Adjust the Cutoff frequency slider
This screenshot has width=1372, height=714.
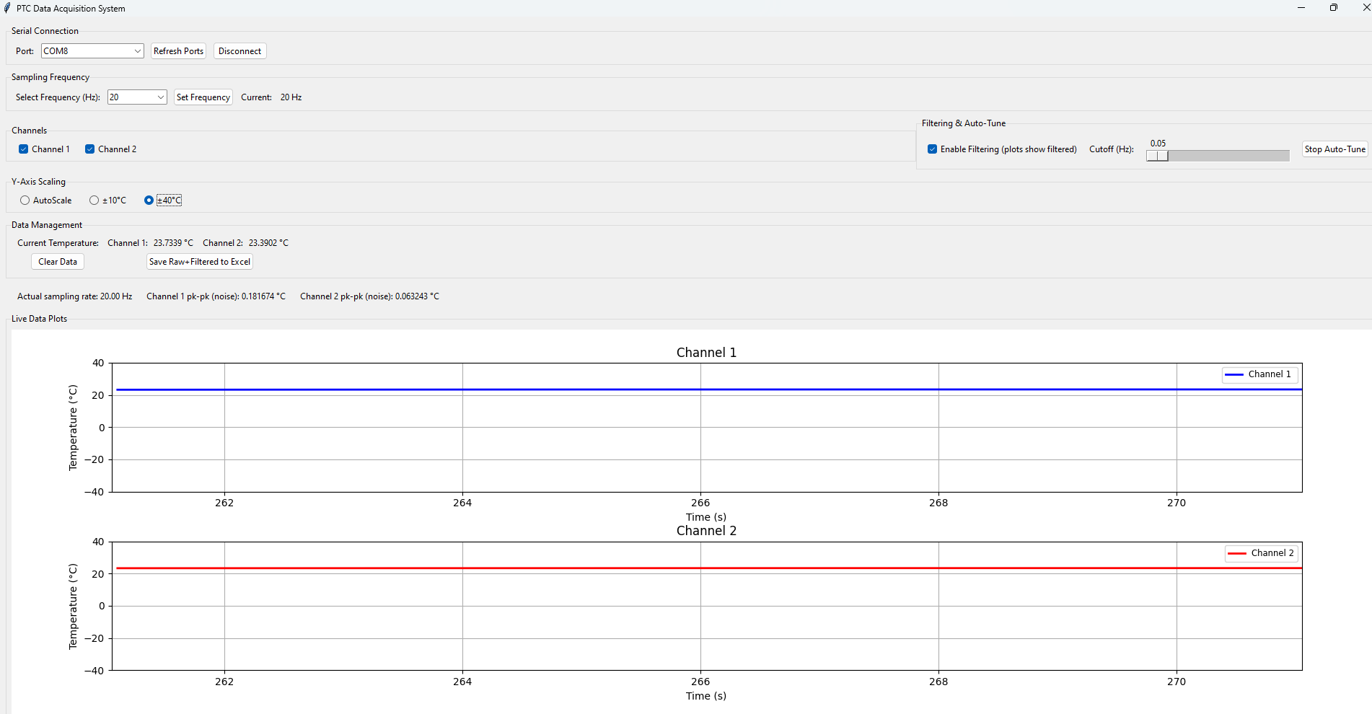pyautogui.click(x=1158, y=155)
